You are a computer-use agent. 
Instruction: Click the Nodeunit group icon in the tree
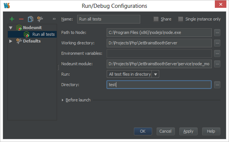pyautogui.click(x=19, y=28)
